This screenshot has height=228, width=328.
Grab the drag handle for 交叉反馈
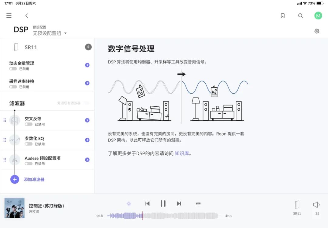pyautogui.click(x=5, y=120)
